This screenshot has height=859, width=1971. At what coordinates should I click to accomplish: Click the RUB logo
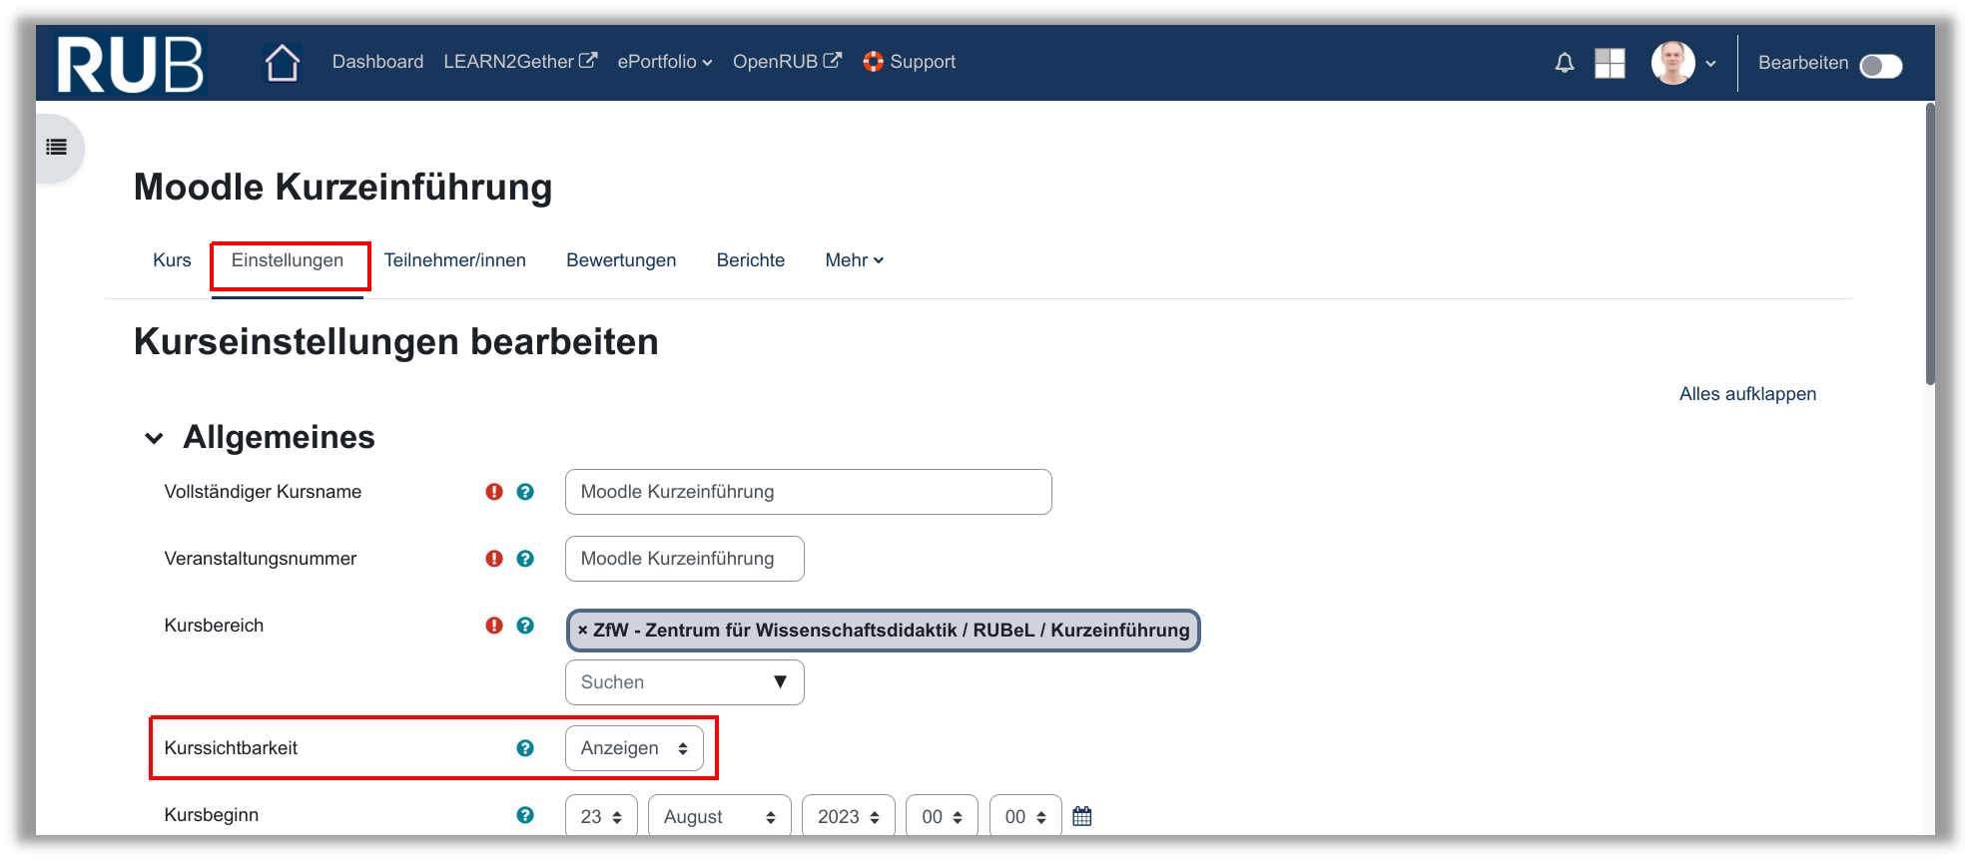pos(130,64)
